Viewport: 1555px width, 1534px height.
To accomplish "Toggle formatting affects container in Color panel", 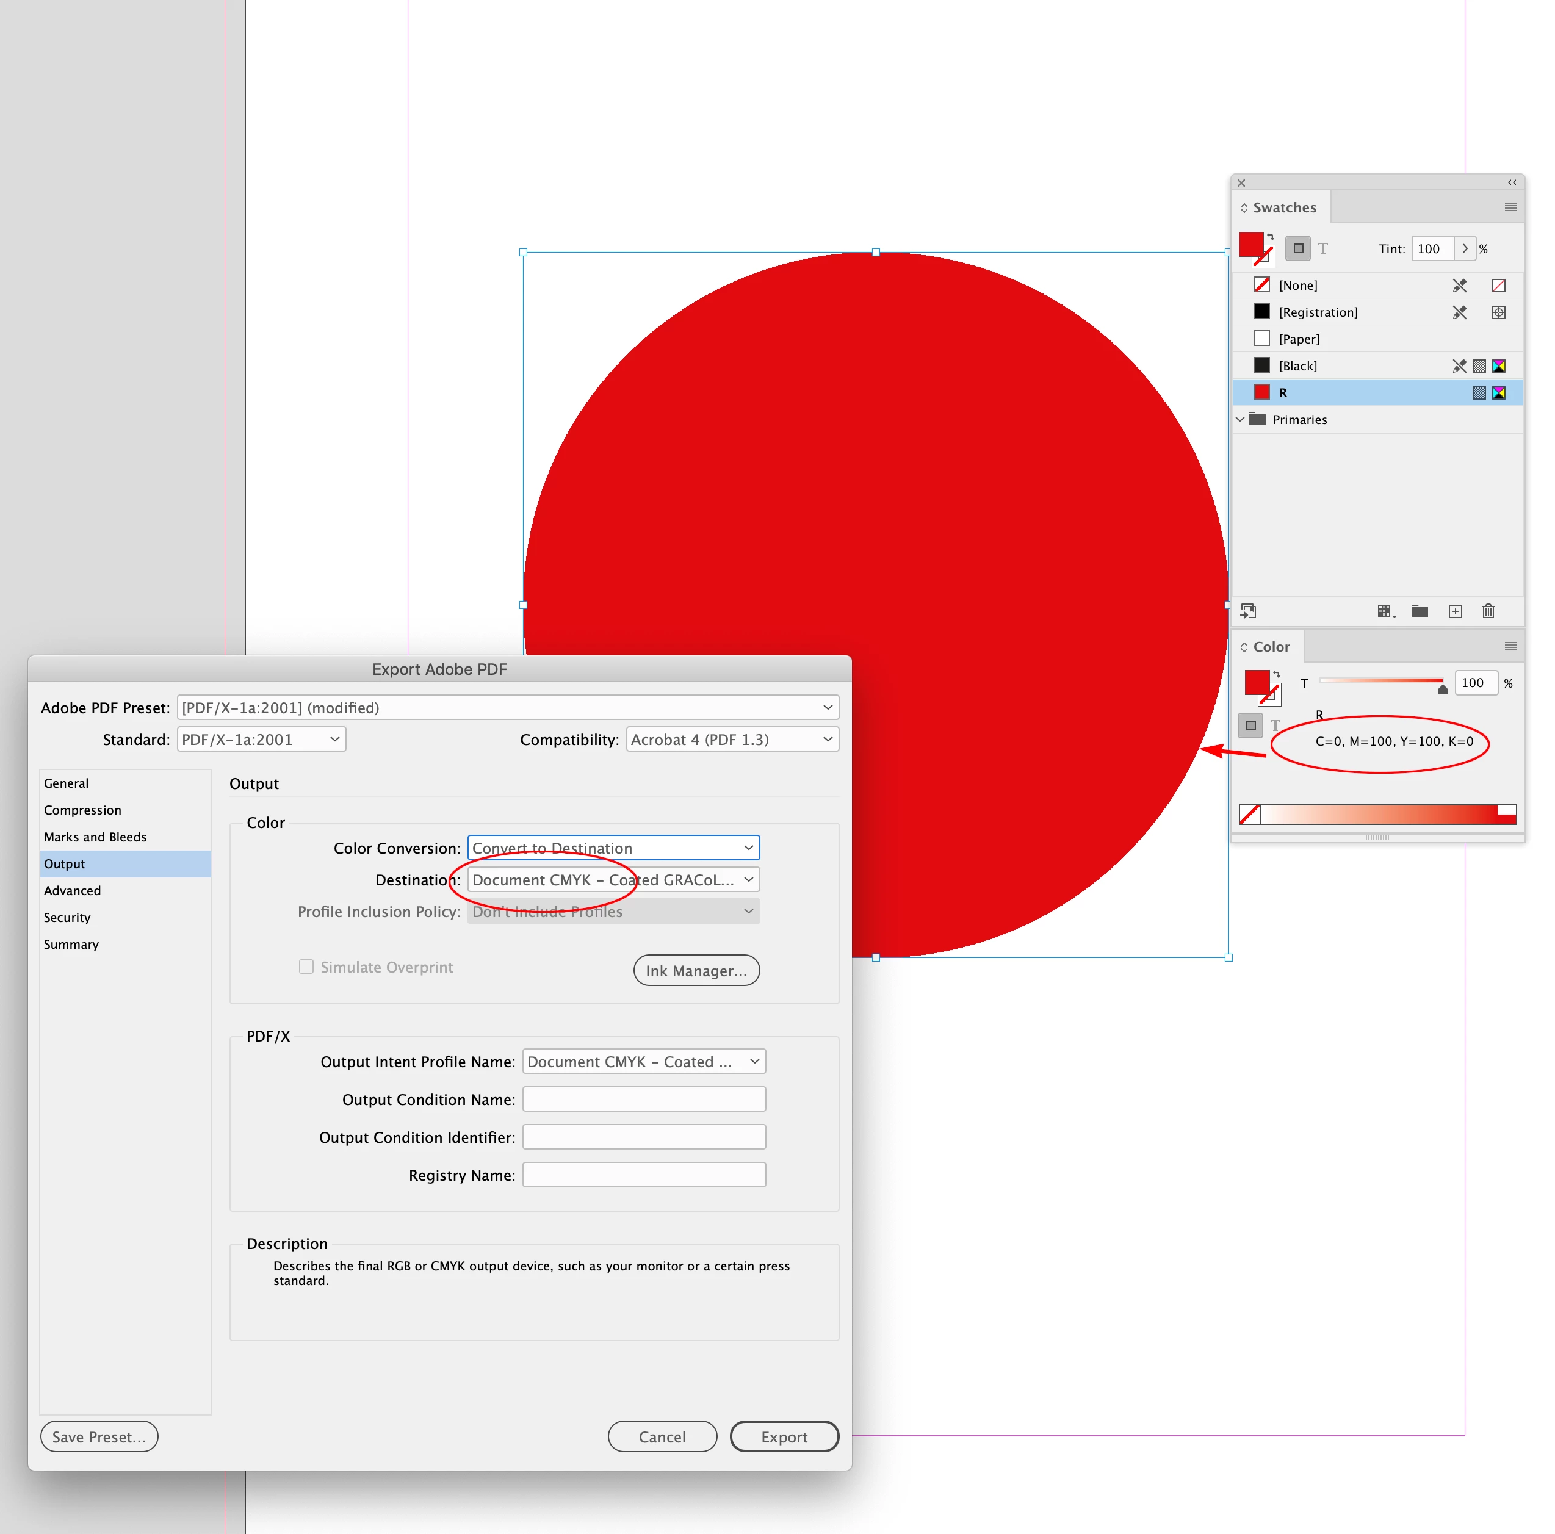I will tap(1250, 725).
